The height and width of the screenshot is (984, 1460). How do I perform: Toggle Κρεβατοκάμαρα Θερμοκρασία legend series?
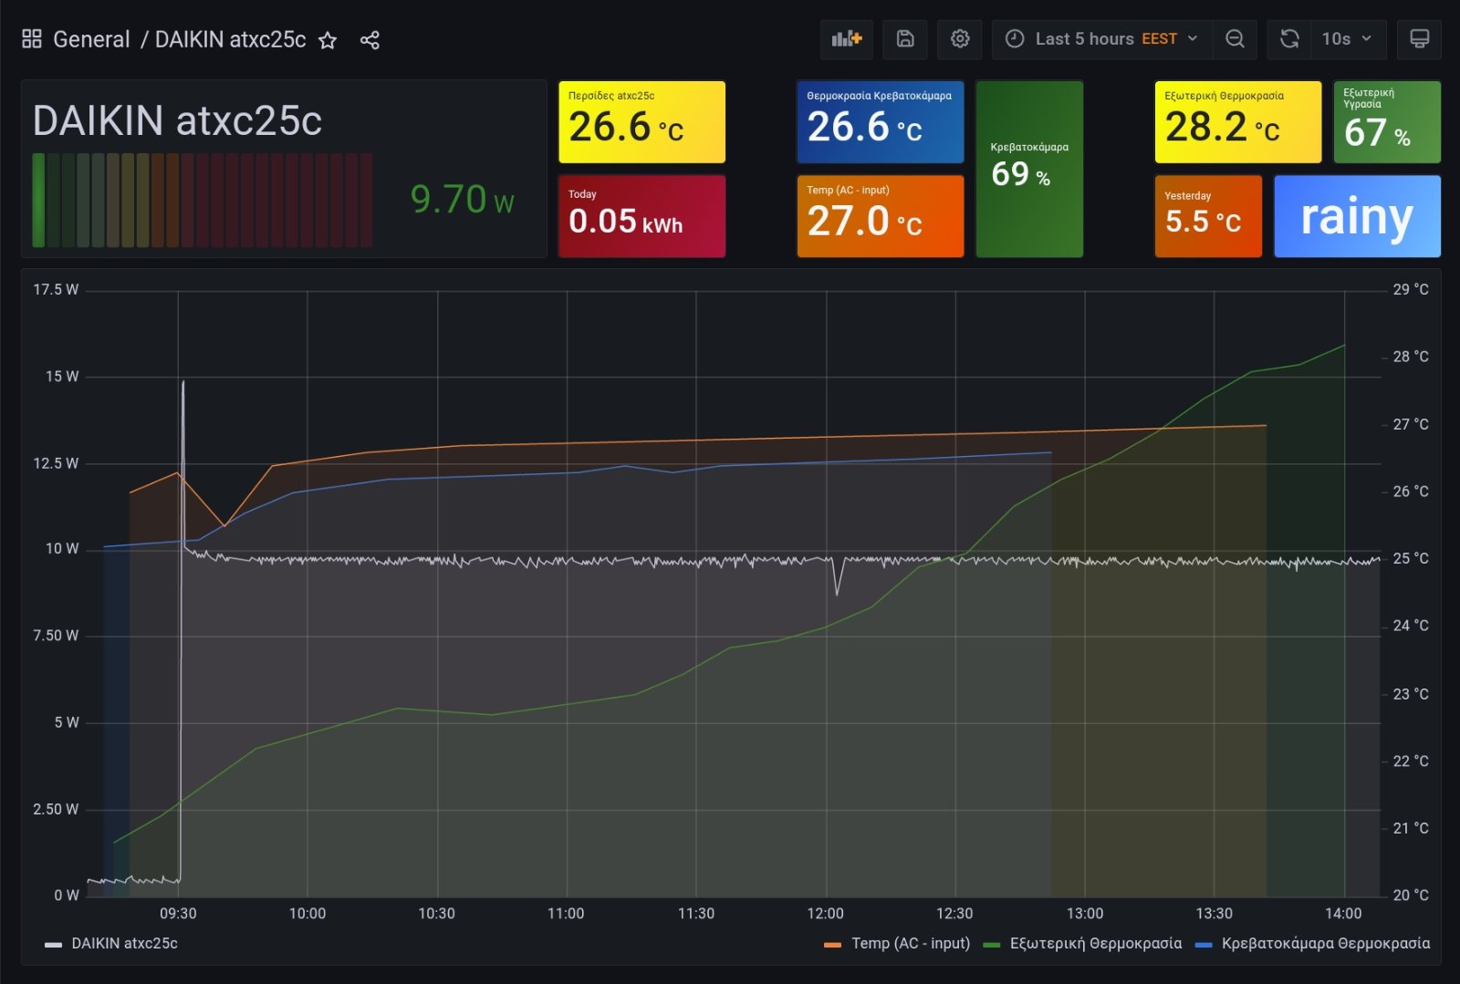click(1326, 943)
